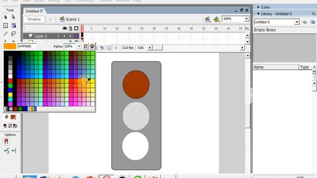Click the Edit Multiple Frames icon
317x178 pixels.
pyautogui.click(x=102, y=47)
